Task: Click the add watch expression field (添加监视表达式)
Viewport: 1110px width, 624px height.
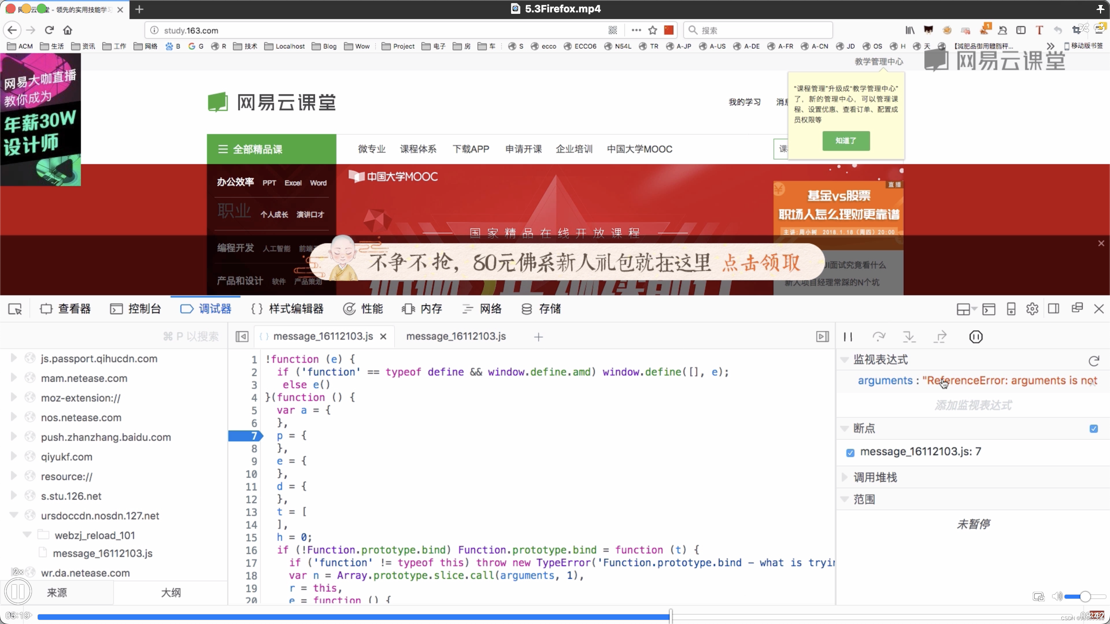Action: [973, 405]
